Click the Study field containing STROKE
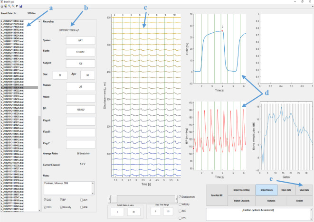314x222 pixels. [80, 52]
